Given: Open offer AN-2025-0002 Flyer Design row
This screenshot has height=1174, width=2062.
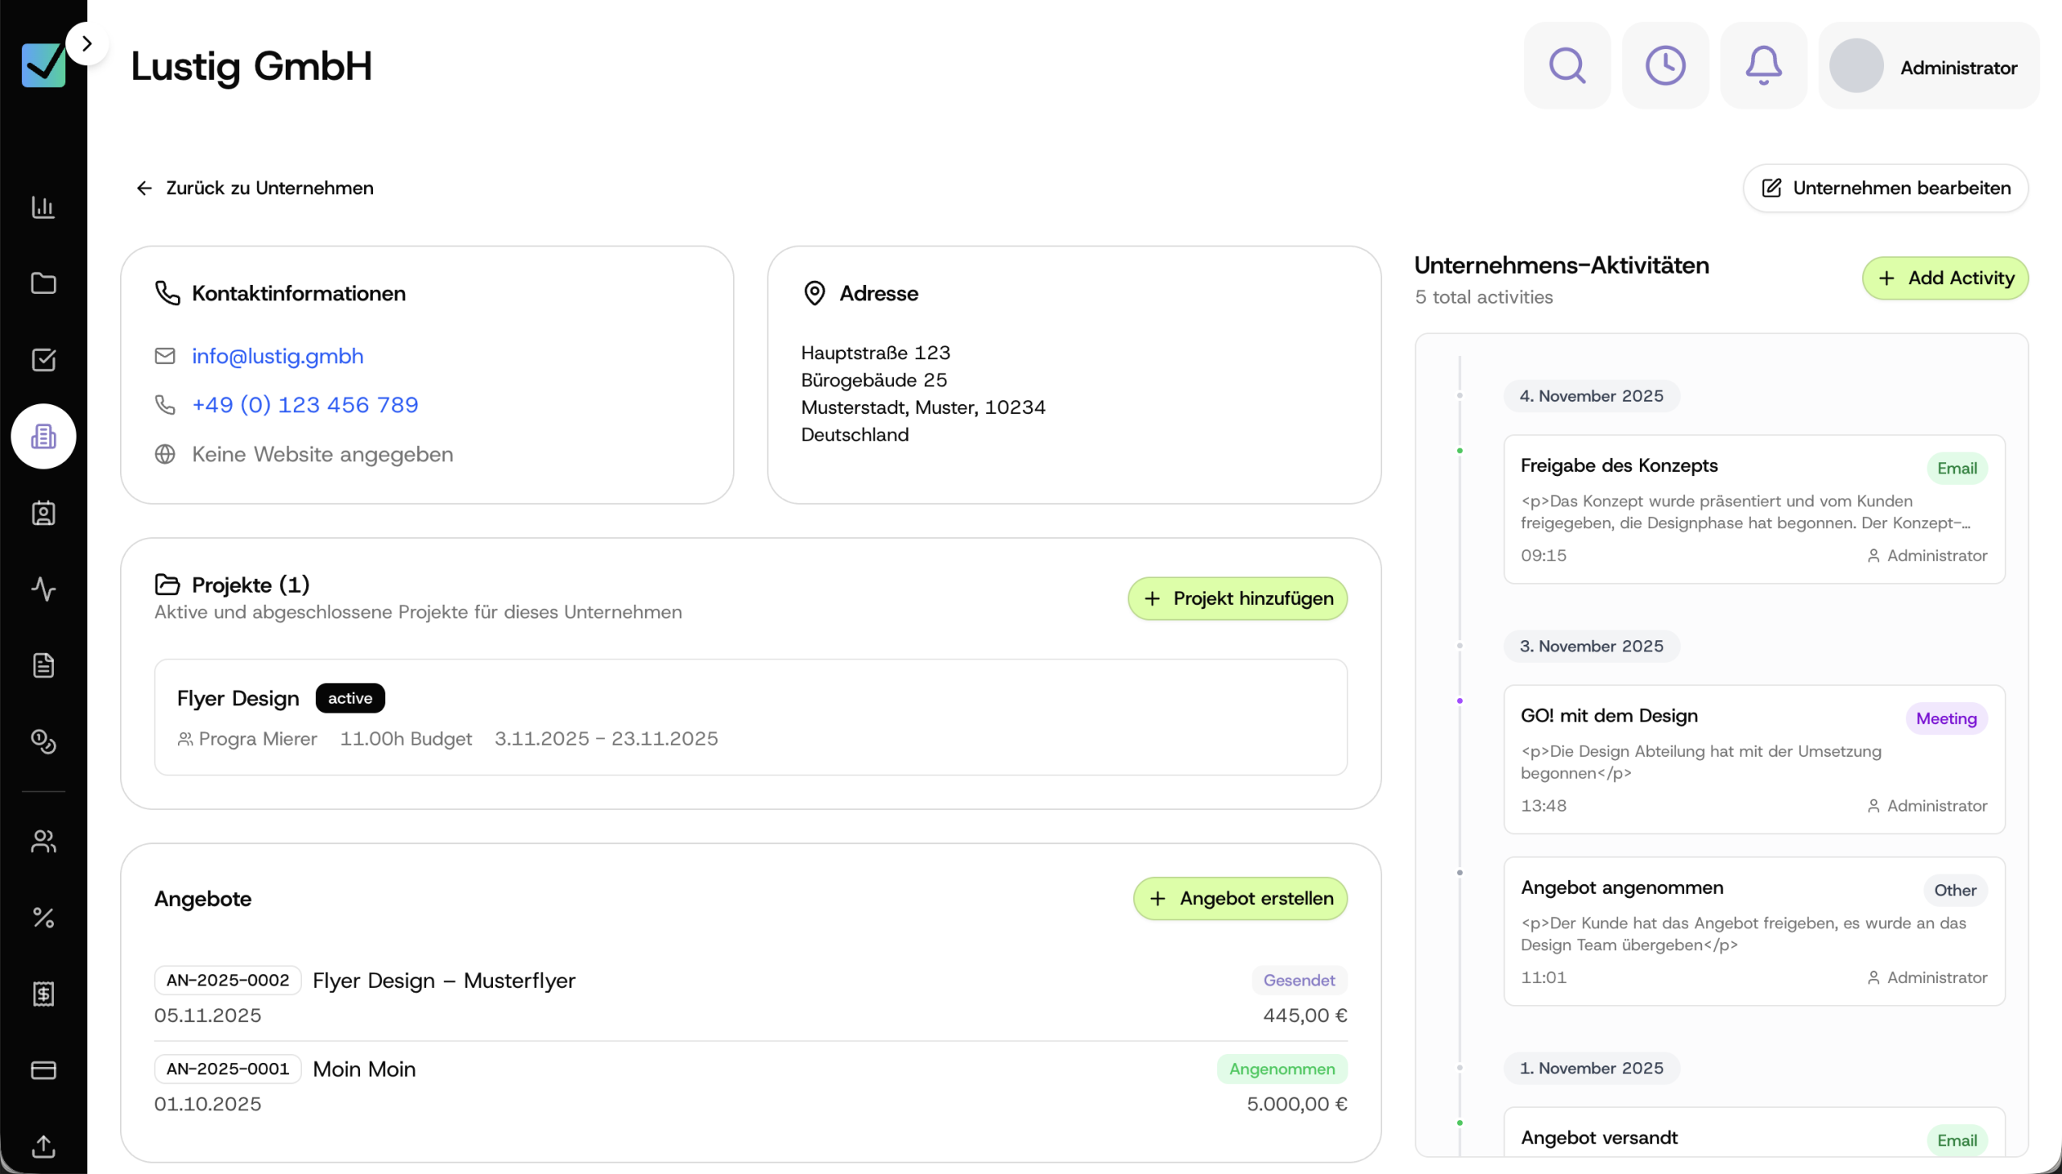Looking at the screenshot, I should point(444,981).
